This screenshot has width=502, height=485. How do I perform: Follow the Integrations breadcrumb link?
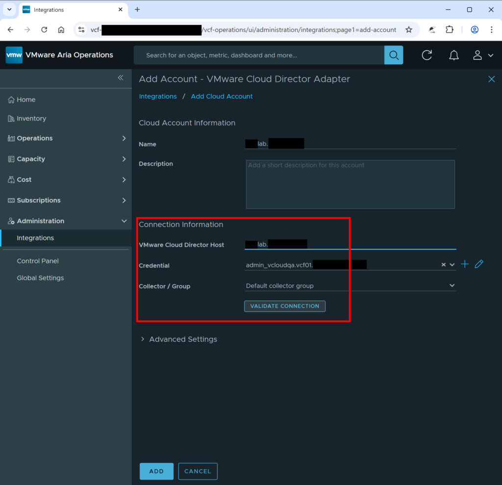point(158,96)
